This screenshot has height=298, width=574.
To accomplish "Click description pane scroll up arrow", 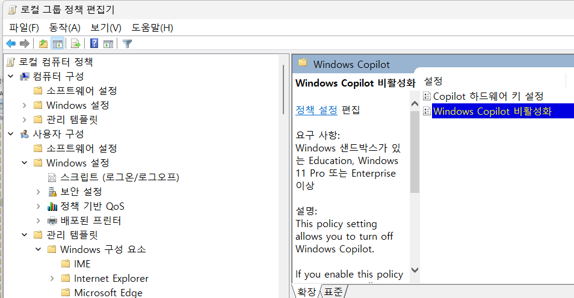I will point(415,104).
